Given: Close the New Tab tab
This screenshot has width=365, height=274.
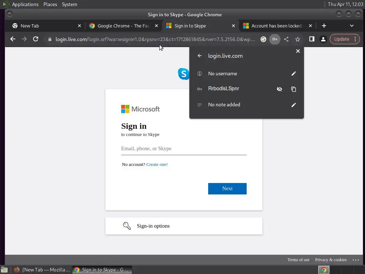Looking at the screenshot, I should coord(79,26).
